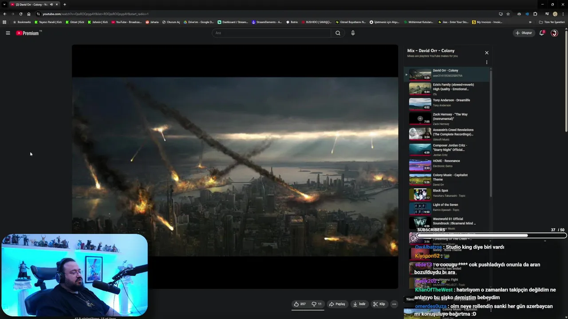This screenshot has width=568, height=319.
Task: Bookmark this page with star icon
Action: 508,14
